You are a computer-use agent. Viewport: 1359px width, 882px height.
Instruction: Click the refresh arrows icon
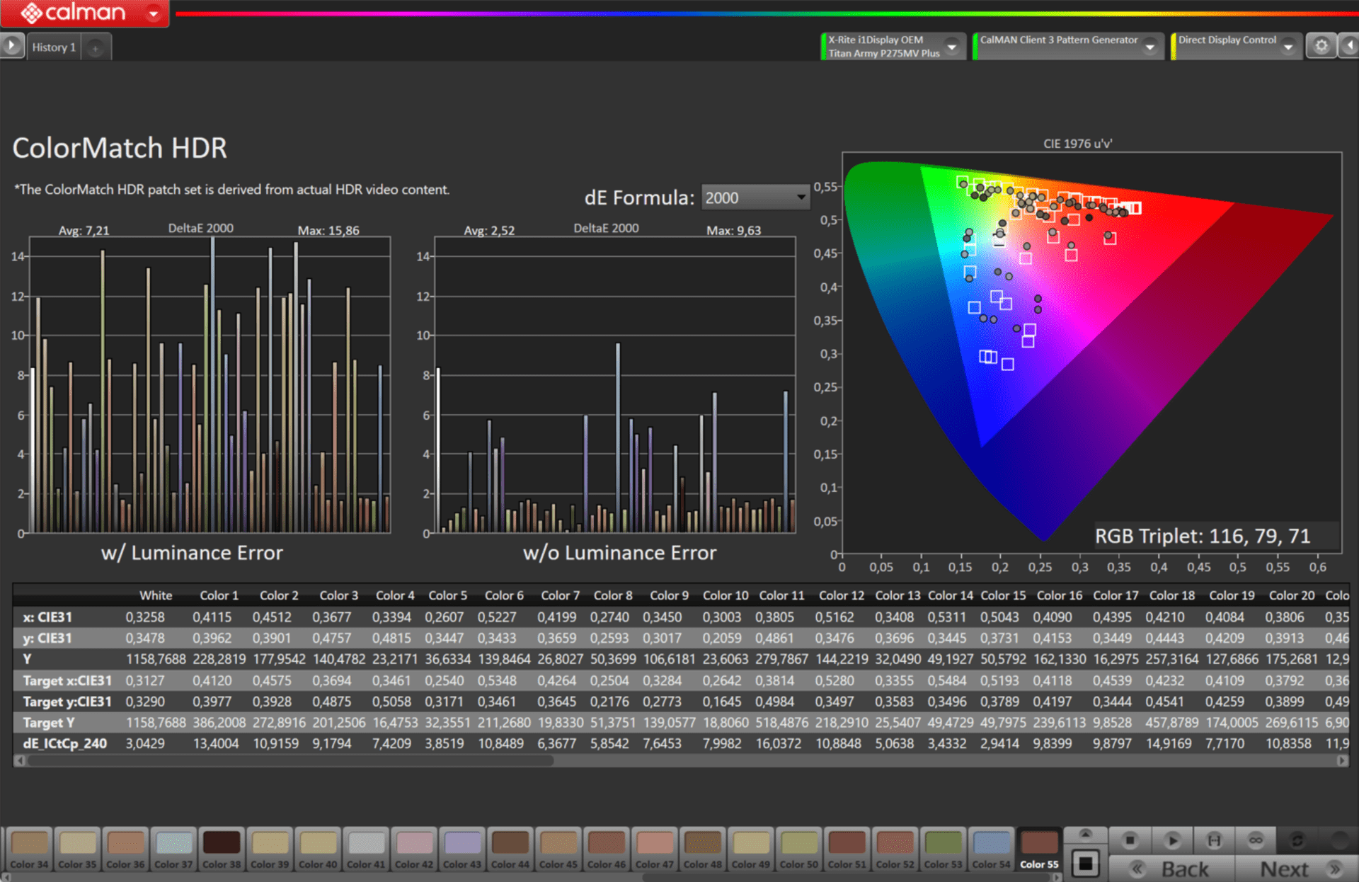point(1297,840)
